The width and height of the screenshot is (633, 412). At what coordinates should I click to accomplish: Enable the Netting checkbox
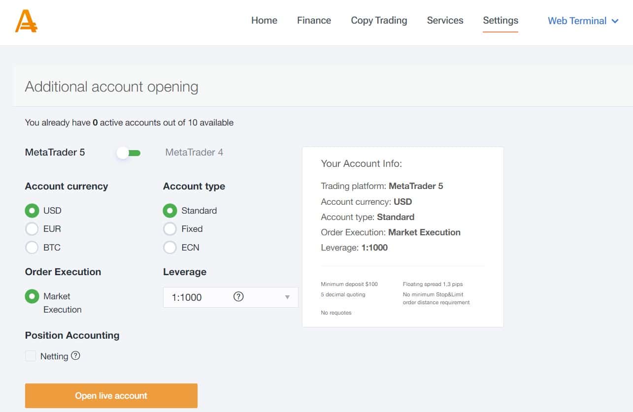click(x=31, y=356)
